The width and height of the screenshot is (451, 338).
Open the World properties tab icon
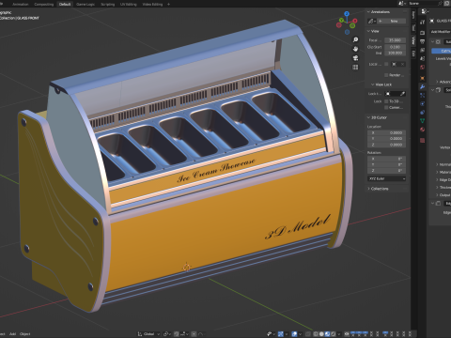tap(423, 68)
